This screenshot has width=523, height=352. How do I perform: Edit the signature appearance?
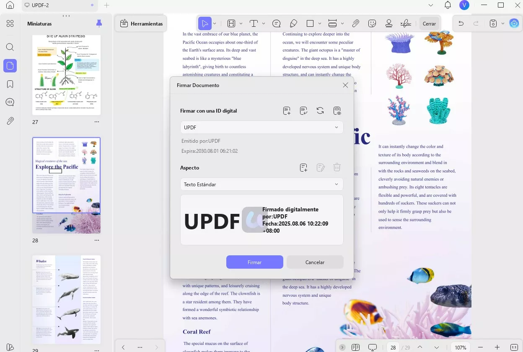coord(321,168)
